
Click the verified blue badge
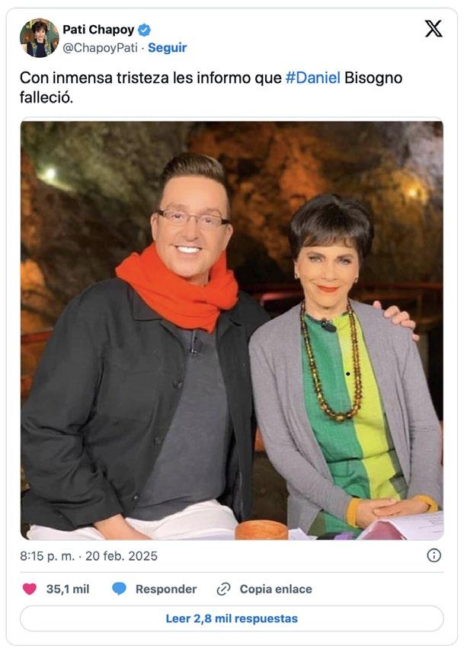click(x=144, y=30)
